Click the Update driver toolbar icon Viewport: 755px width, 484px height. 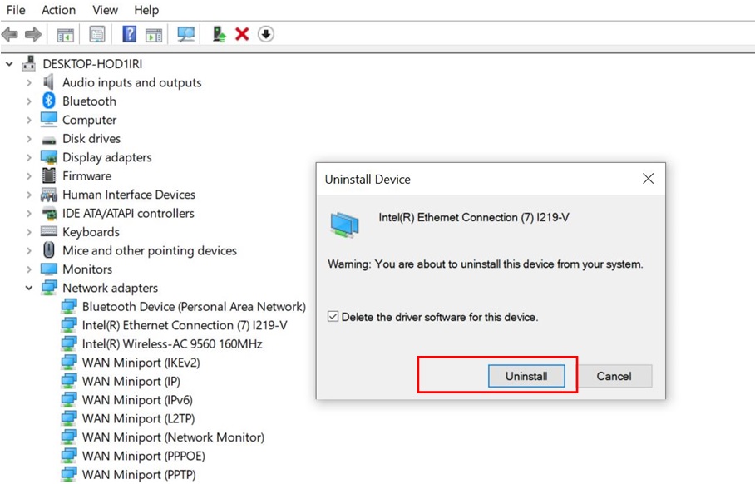(x=220, y=34)
